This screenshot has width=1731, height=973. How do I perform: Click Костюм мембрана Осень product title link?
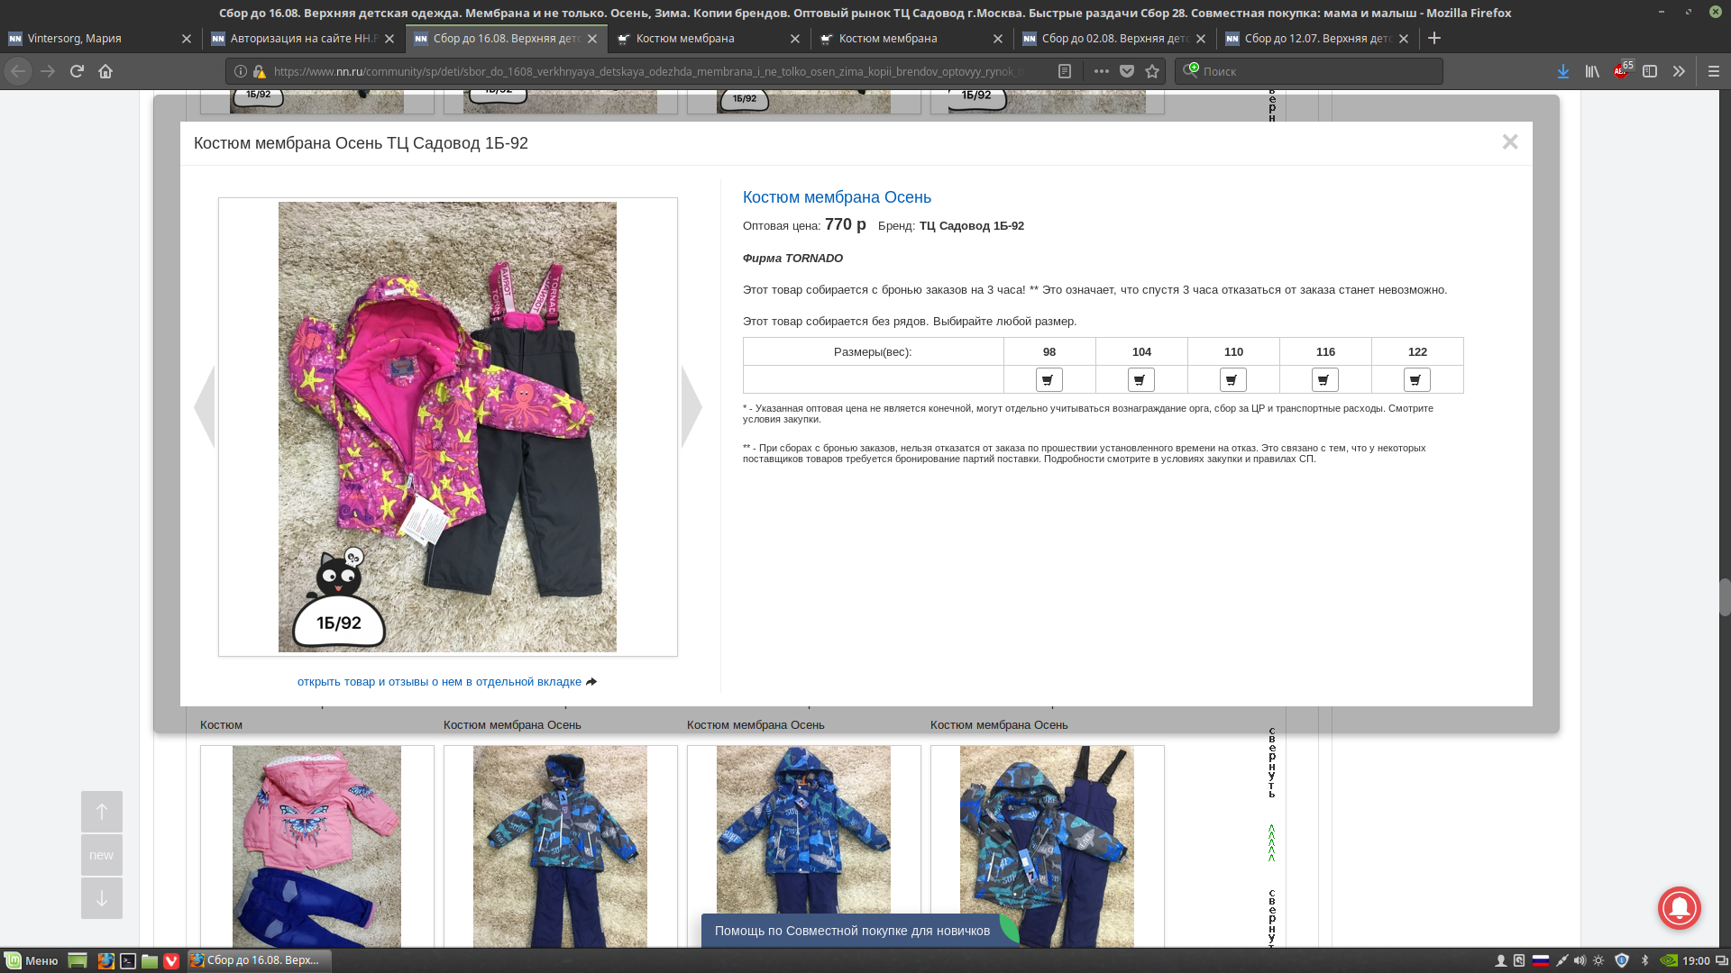tap(837, 197)
